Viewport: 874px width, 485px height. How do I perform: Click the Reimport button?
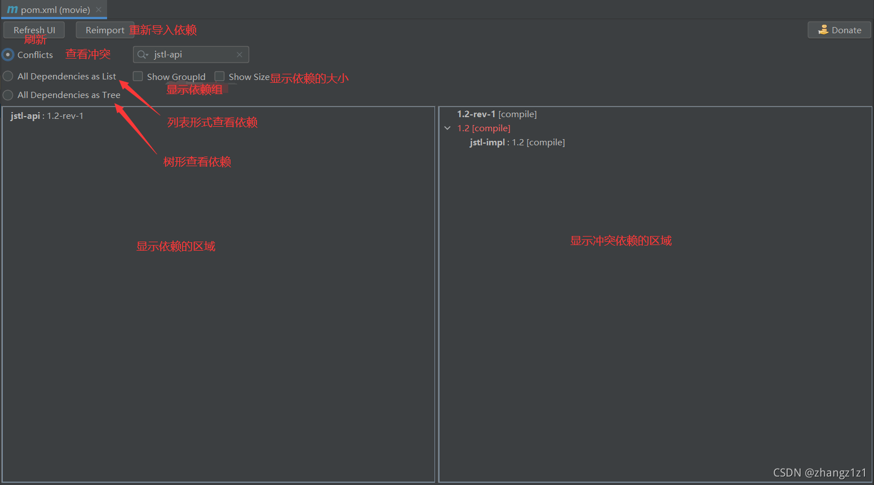click(x=105, y=30)
